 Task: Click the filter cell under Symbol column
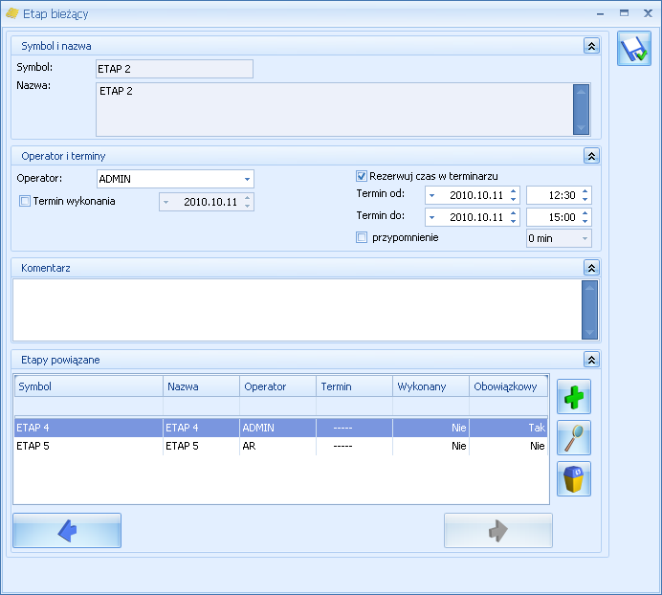click(89, 407)
